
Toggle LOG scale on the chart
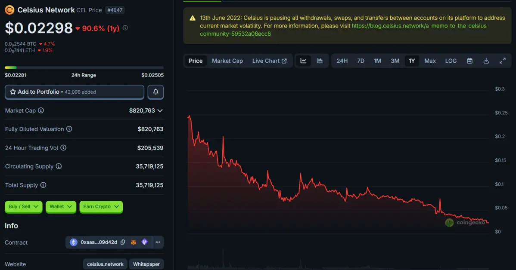coord(451,61)
